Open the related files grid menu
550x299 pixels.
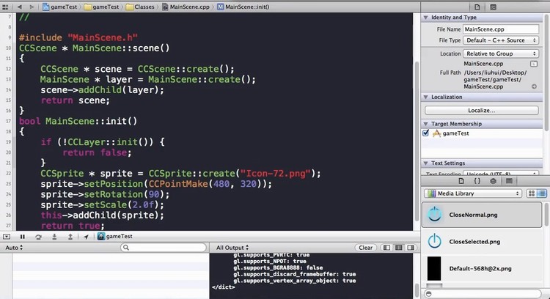5,7
